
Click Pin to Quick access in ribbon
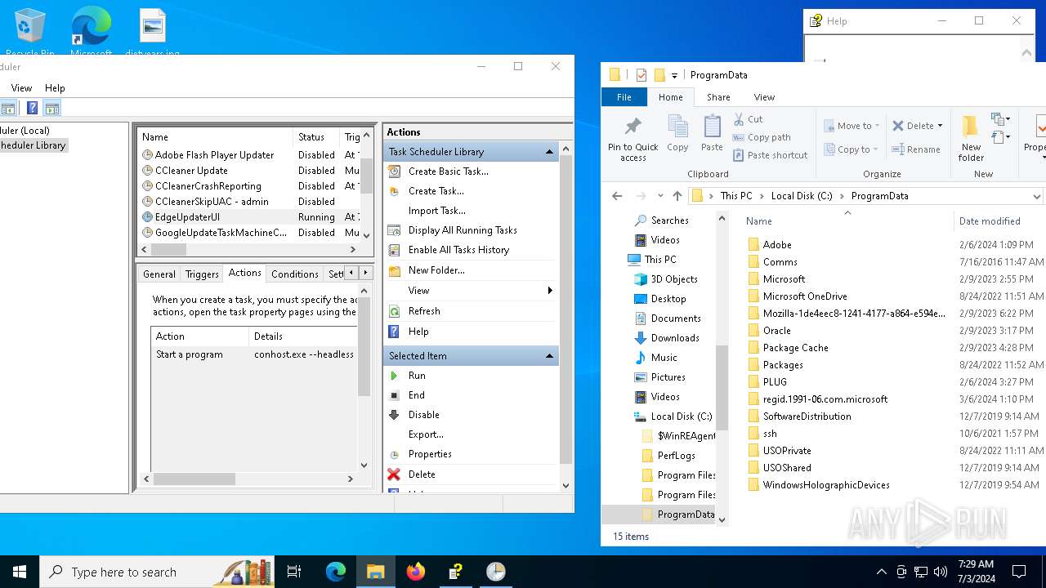tap(633, 138)
